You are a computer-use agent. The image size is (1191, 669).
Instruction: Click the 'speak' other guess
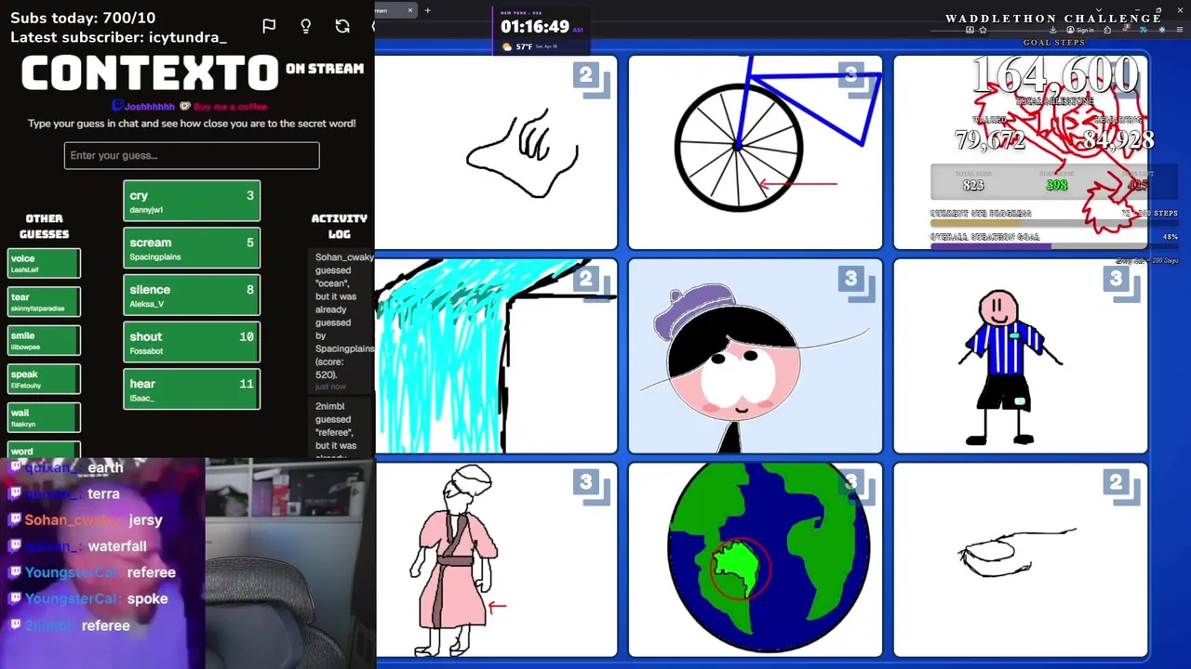tap(44, 379)
